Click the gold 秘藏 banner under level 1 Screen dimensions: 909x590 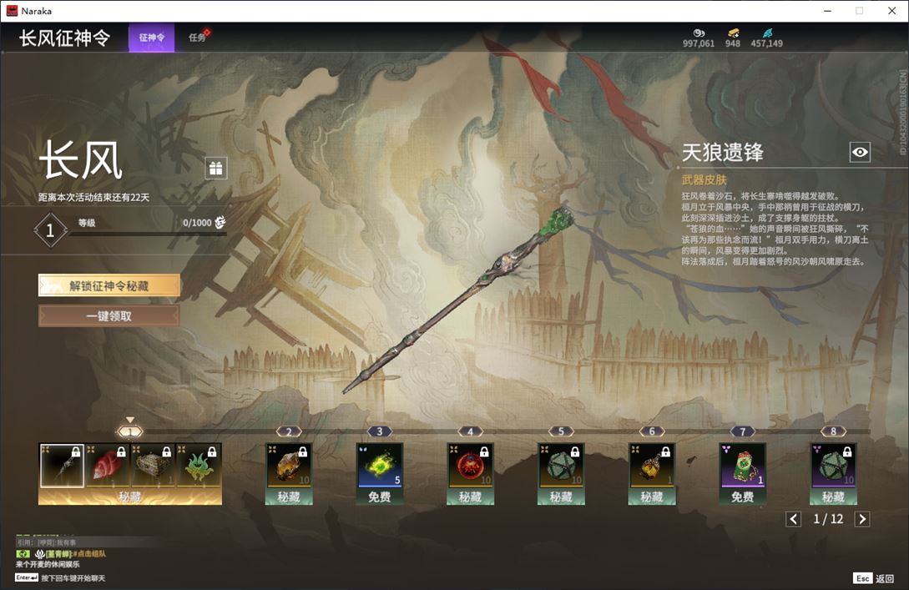pos(130,497)
